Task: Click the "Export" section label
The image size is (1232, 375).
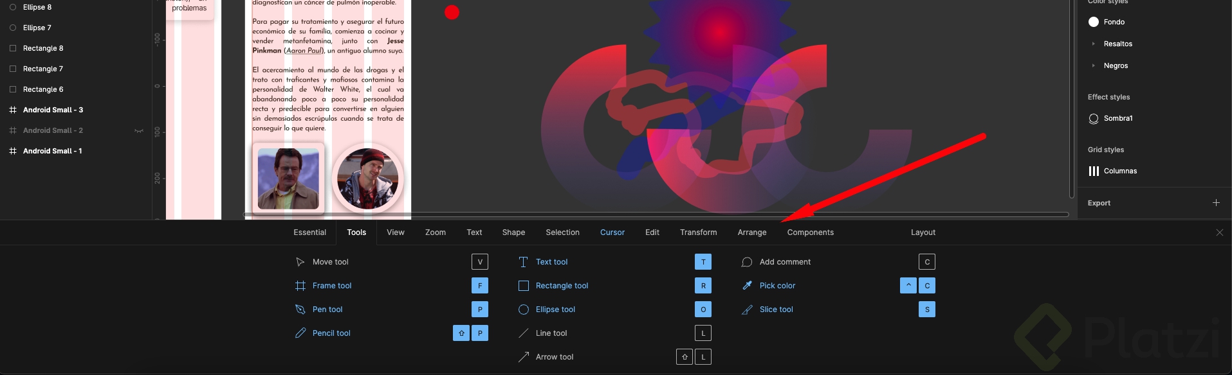Action: [x=1099, y=203]
